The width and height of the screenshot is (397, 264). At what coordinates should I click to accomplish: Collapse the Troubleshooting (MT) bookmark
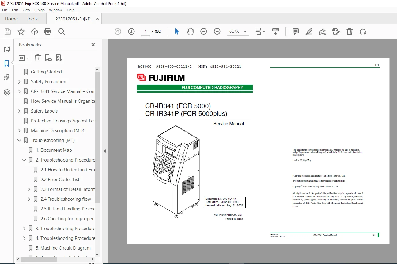coord(19,140)
